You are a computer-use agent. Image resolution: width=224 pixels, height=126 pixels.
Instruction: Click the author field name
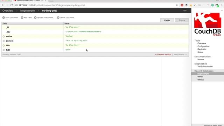(x=9, y=36)
